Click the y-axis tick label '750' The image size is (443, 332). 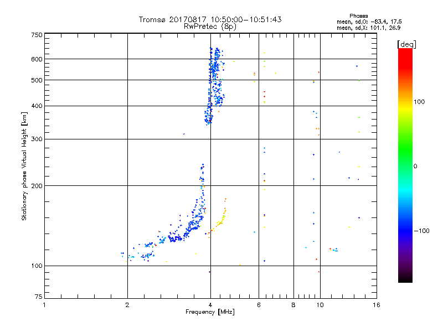pos(37,35)
